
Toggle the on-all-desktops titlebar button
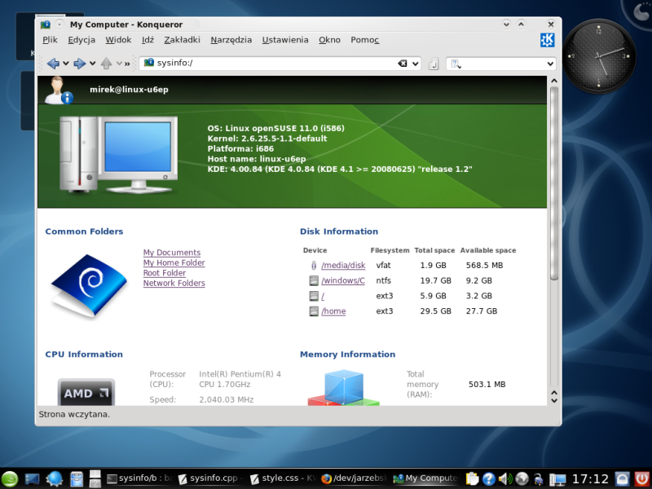tap(59, 24)
